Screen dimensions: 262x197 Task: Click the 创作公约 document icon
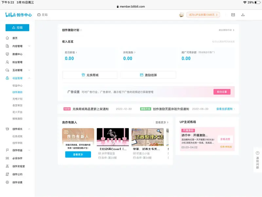(7, 174)
